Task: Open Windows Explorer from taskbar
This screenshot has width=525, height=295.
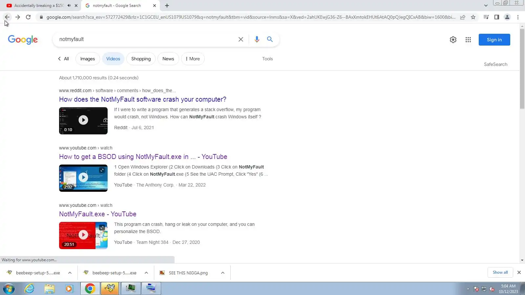Action: [50, 289]
